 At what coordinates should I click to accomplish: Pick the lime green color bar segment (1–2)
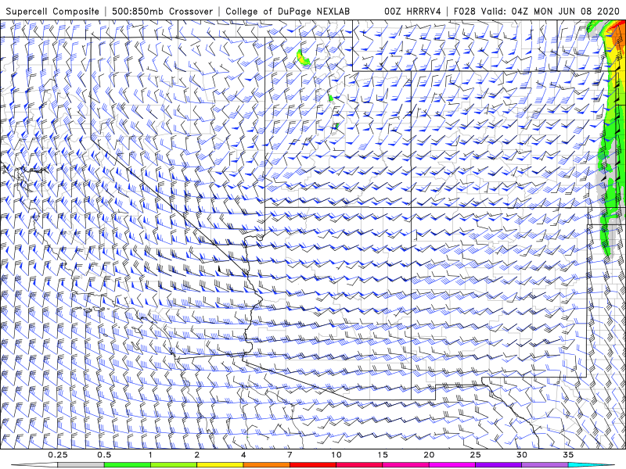click(174, 465)
